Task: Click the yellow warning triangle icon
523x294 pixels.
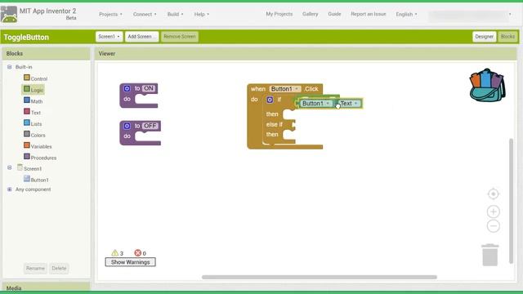Action: 114,253
